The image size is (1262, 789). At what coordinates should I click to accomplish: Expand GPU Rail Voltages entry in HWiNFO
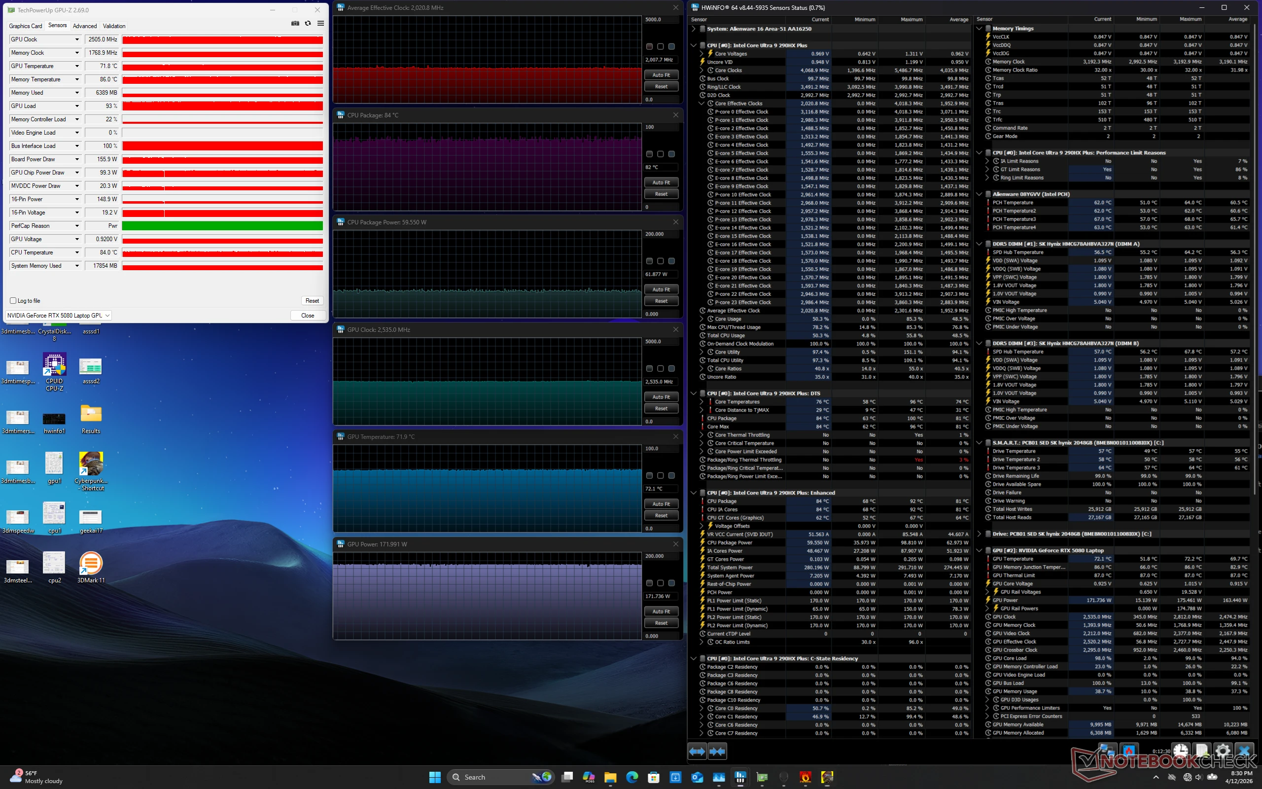click(988, 592)
